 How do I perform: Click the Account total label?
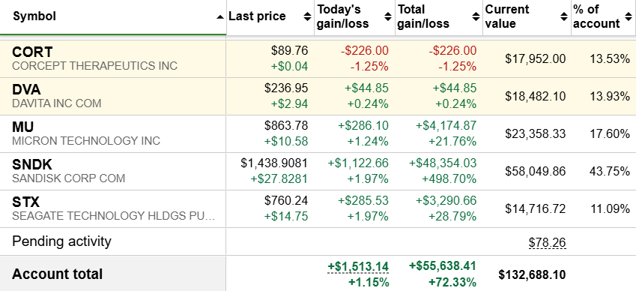pyautogui.click(x=57, y=274)
